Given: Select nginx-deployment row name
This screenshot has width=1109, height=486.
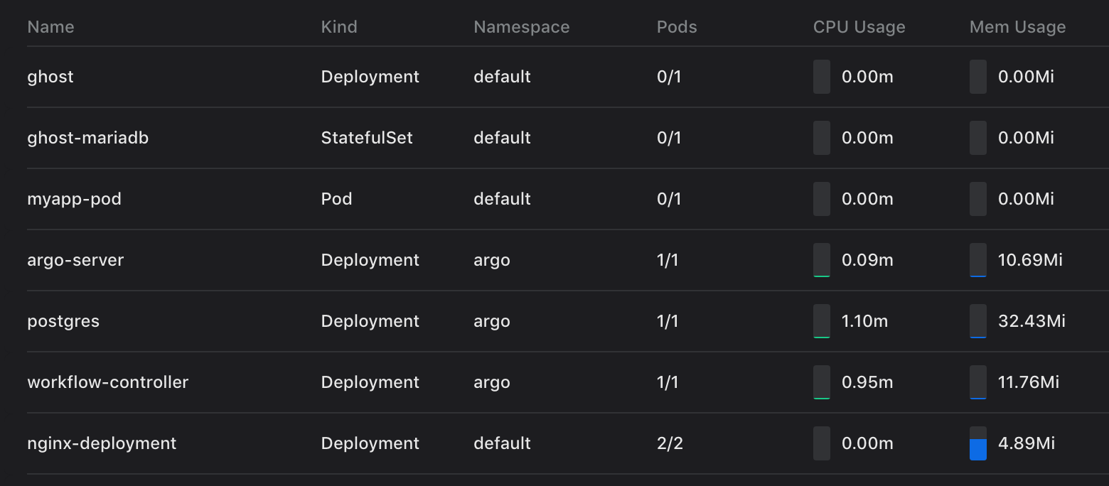Looking at the screenshot, I should click(x=102, y=443).
